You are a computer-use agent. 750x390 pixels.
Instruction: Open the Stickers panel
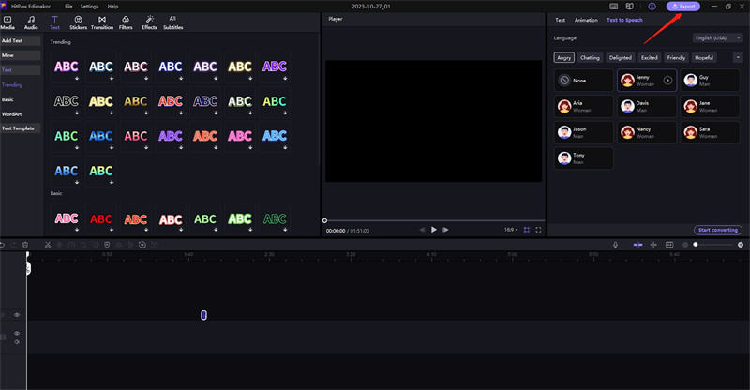78,22
